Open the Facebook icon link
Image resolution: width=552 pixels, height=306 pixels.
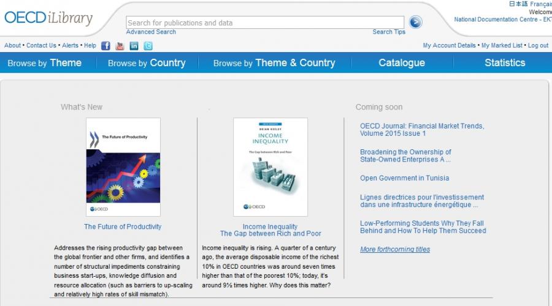[105, 46]
